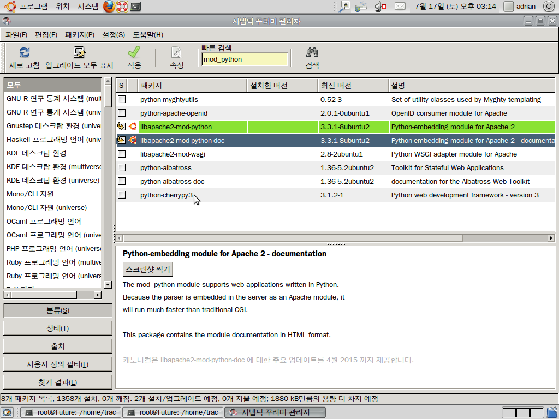Open the mail envelope tray icon
This screenshot has width=559, height=419.
pyautogui.click(x=400, y=7)
